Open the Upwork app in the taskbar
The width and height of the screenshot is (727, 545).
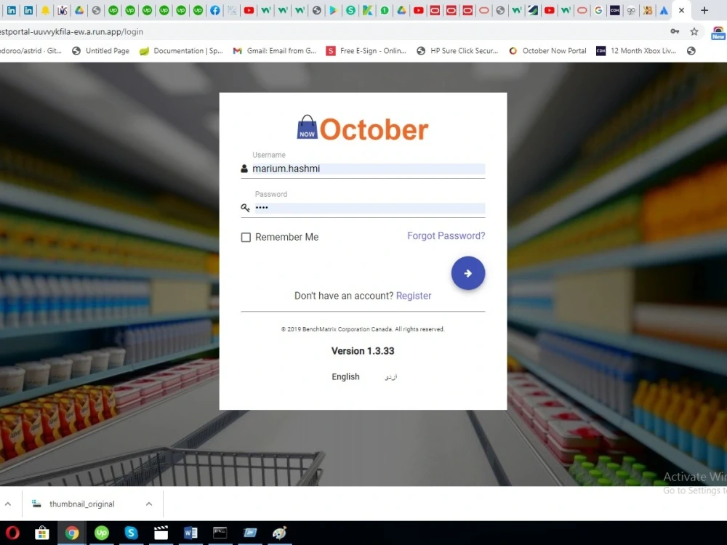tap(102, 533)
